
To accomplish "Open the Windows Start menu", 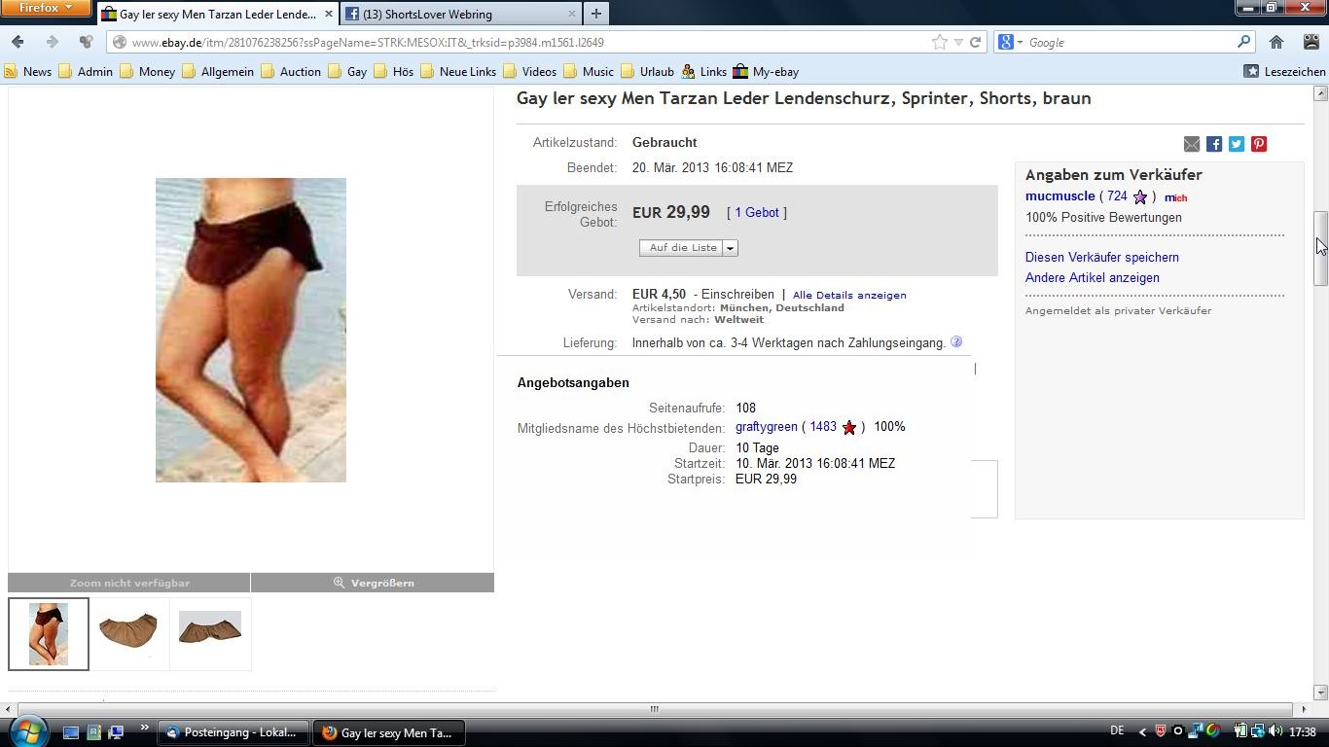I will pos(27,731).
